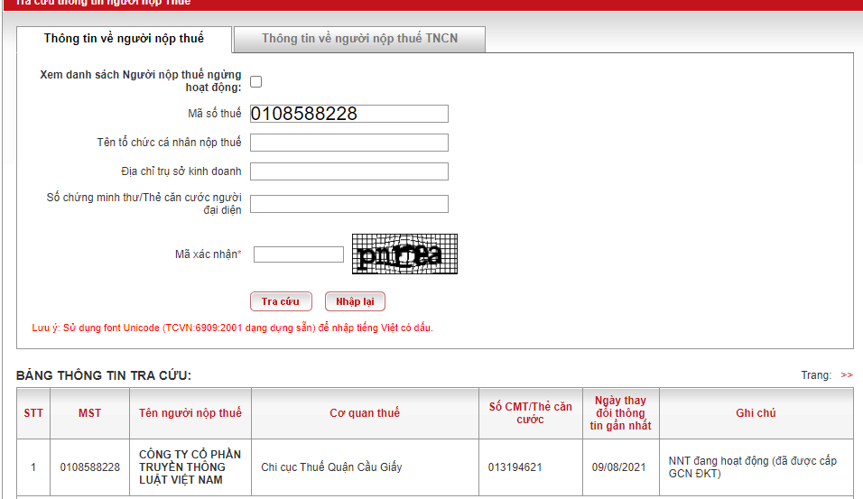This screenshot has height=499, width=863.
Task: Select the Số chứng minh thư người đại diện field
Action: click(x=348, y=204)
